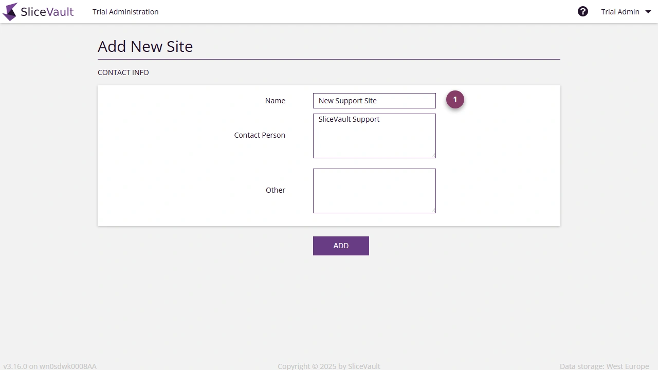
Task: Click the SliceVault link in the footer copyright
Action: (x=364, y=366)
